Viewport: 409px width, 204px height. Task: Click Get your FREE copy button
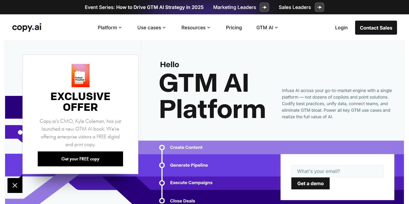[x=80, y=159]
